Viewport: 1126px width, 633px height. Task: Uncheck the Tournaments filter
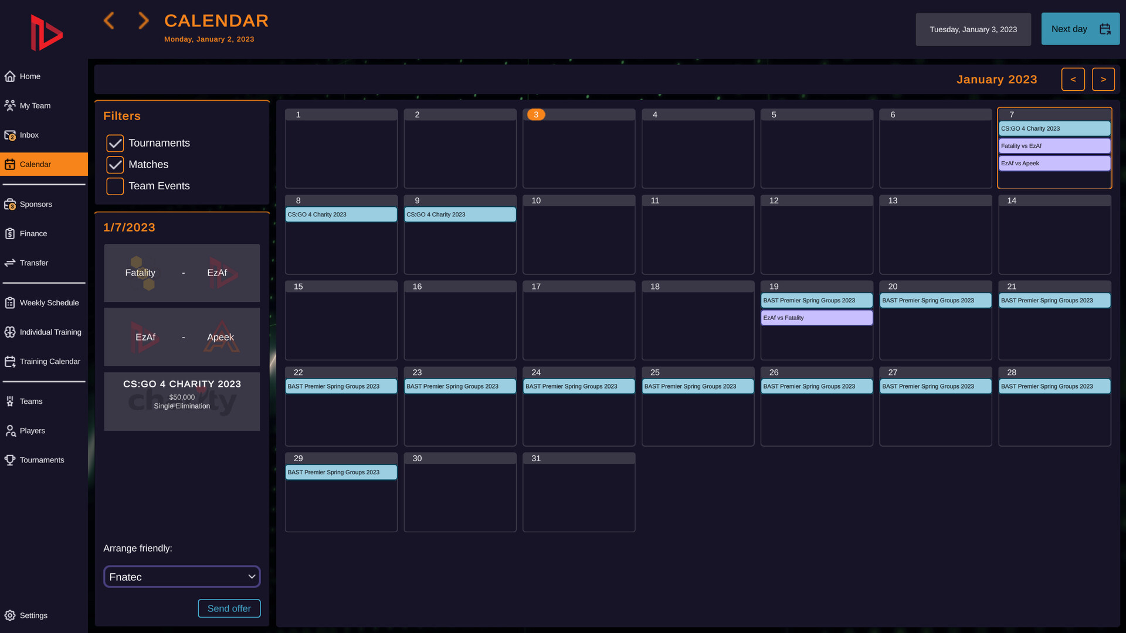[115, 143]
